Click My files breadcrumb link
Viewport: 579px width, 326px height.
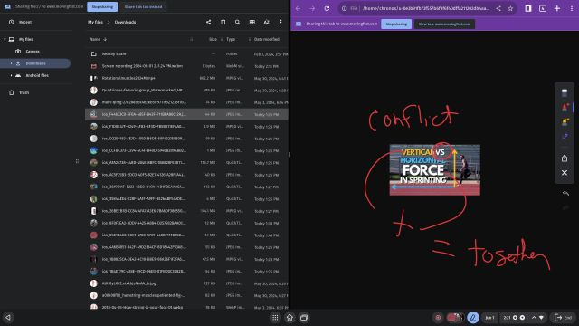point(95,22)
